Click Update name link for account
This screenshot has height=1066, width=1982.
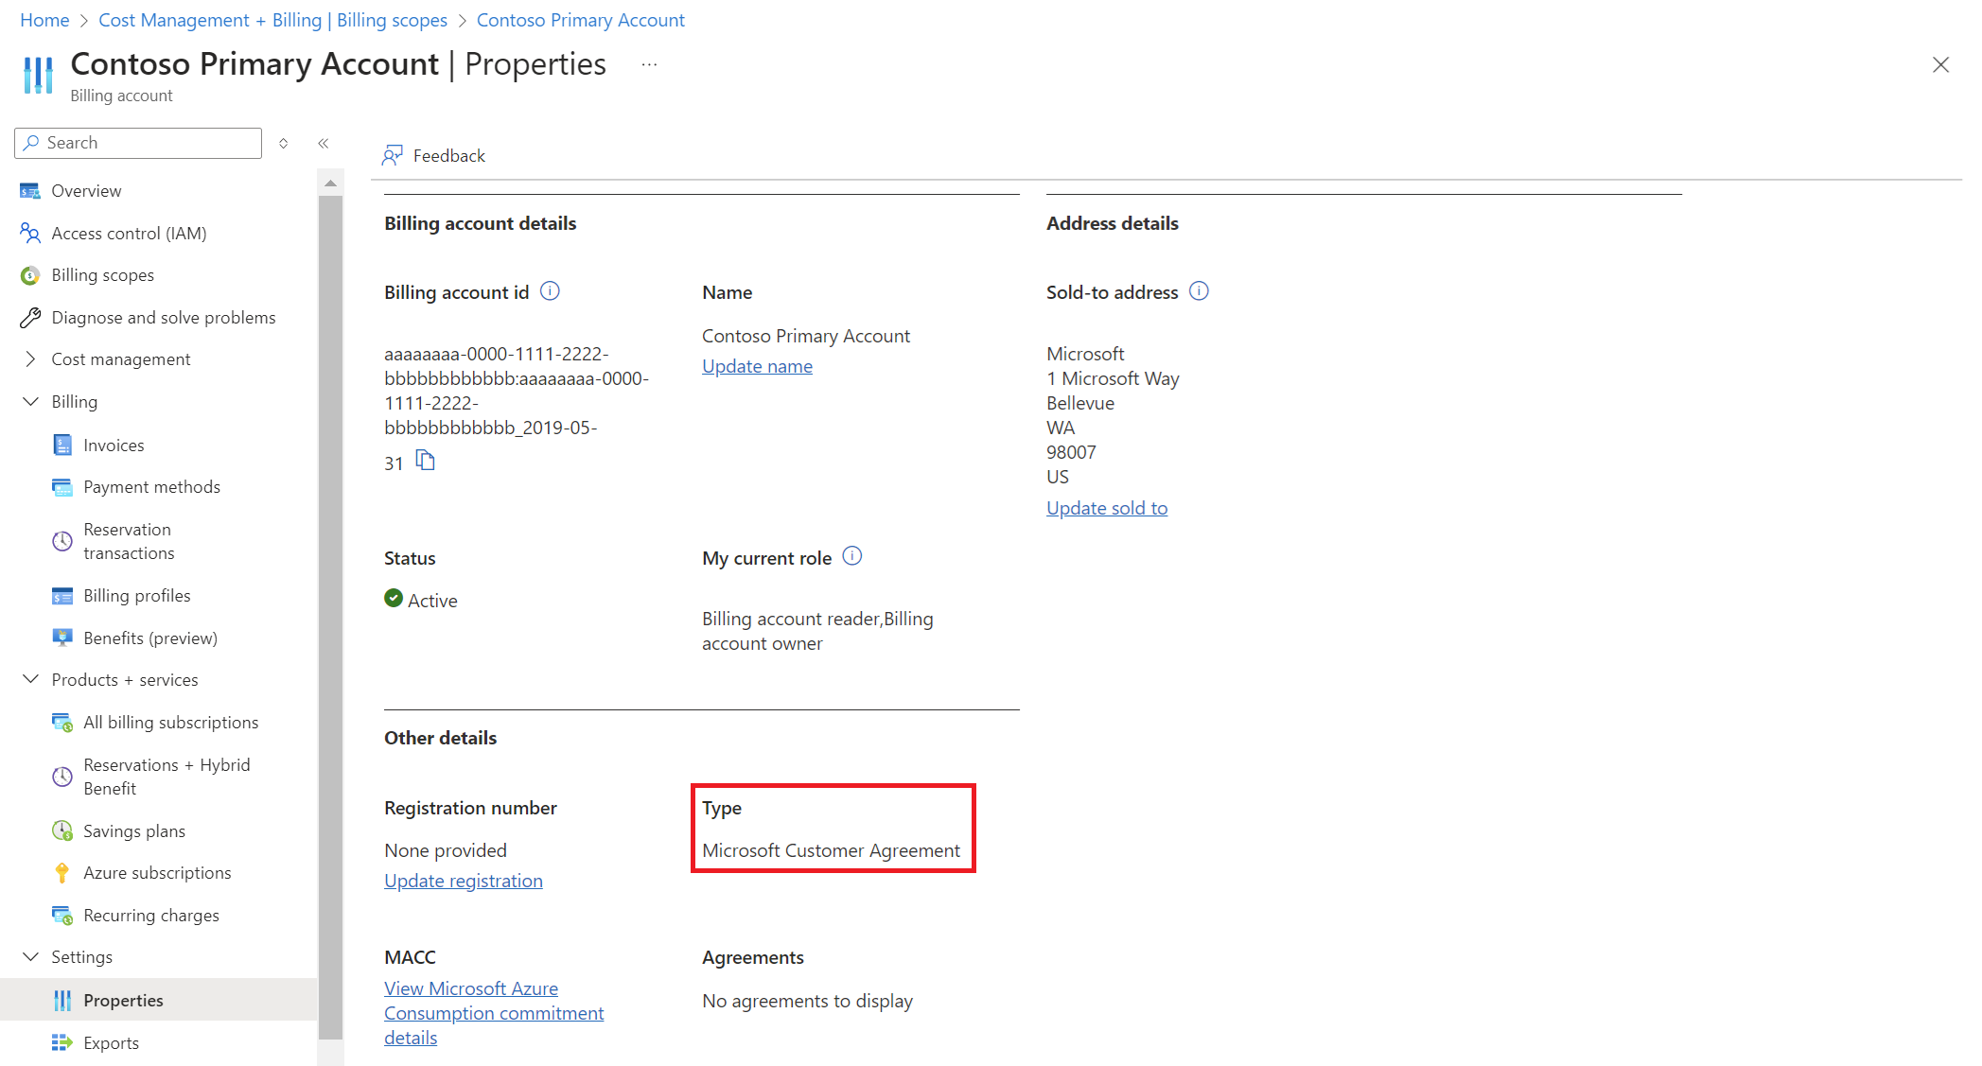tap(756, 365)
